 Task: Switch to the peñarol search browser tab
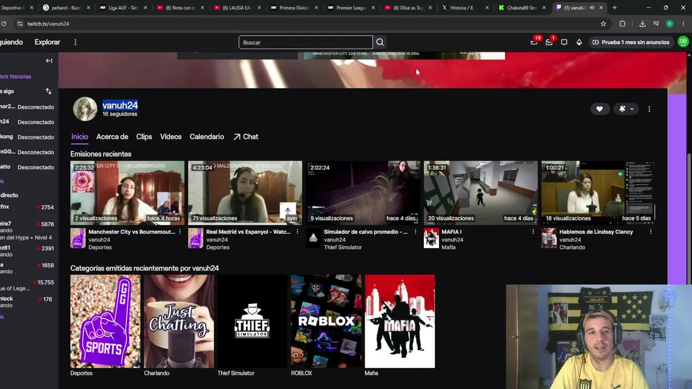(66, 8)
